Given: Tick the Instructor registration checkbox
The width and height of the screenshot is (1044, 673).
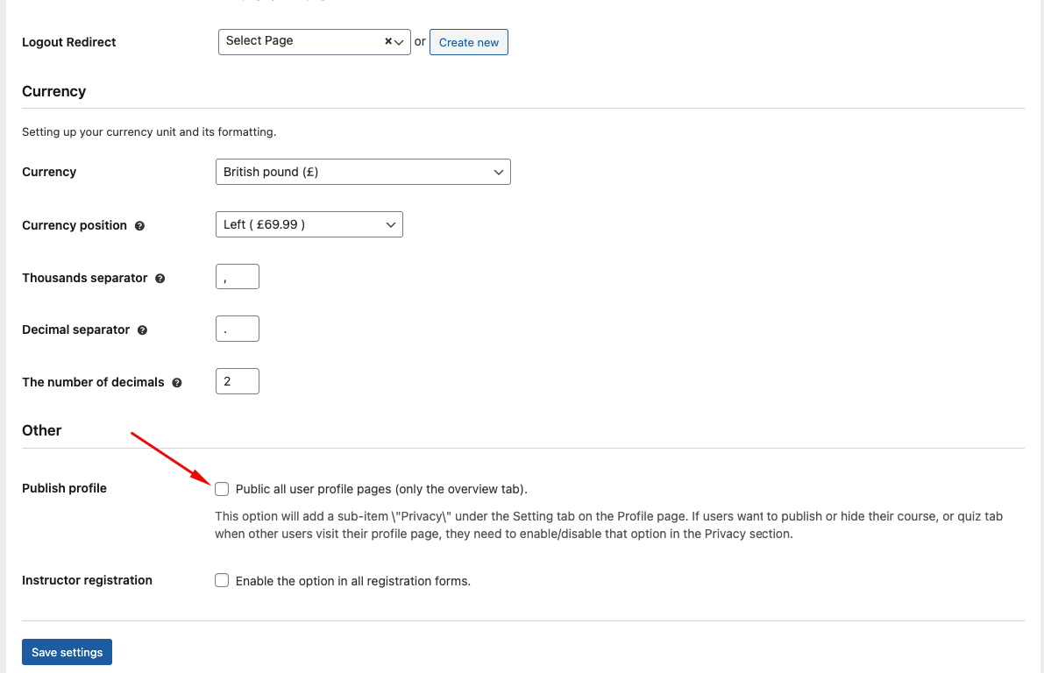Looking at the screenshot, I should pyautogui.click(x=222, y=580).
